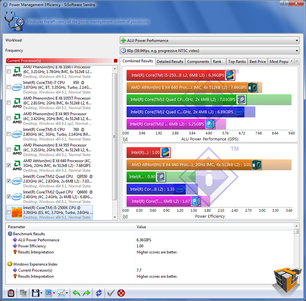Click Windows Experience Index group icon

point(10,264)
